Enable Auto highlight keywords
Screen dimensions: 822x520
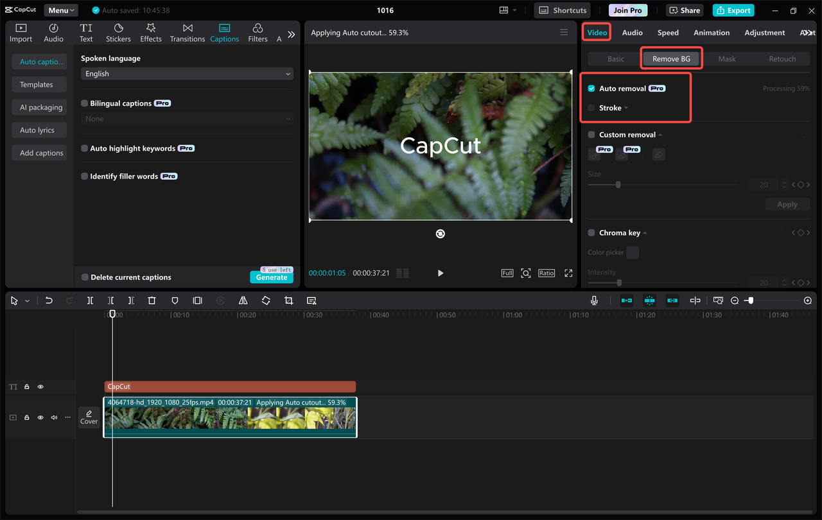coord(84,148)
